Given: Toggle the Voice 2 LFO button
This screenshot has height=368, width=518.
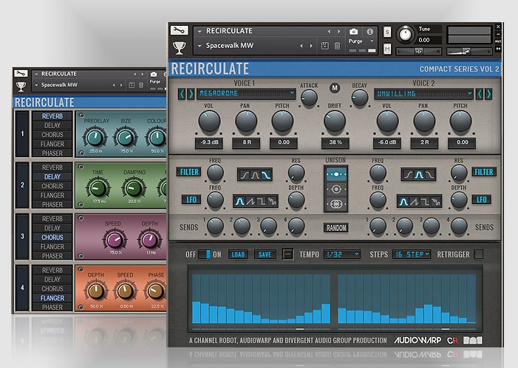Looking at the screenshot, I should 482,200.
